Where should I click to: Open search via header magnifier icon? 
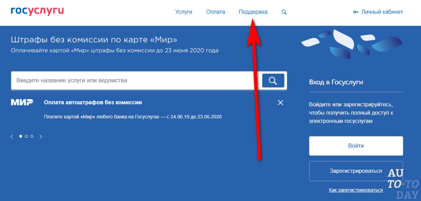[284, 12]
